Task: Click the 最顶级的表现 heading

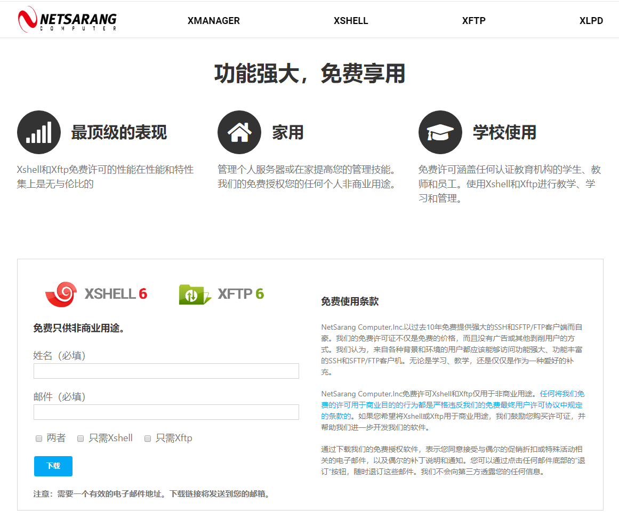Action: (x=119, y=132)
